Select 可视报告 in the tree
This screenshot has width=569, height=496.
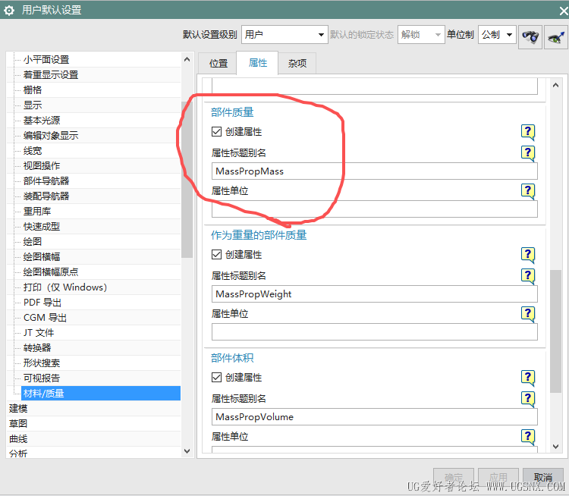pyautogui.click(x=42, y=378)
